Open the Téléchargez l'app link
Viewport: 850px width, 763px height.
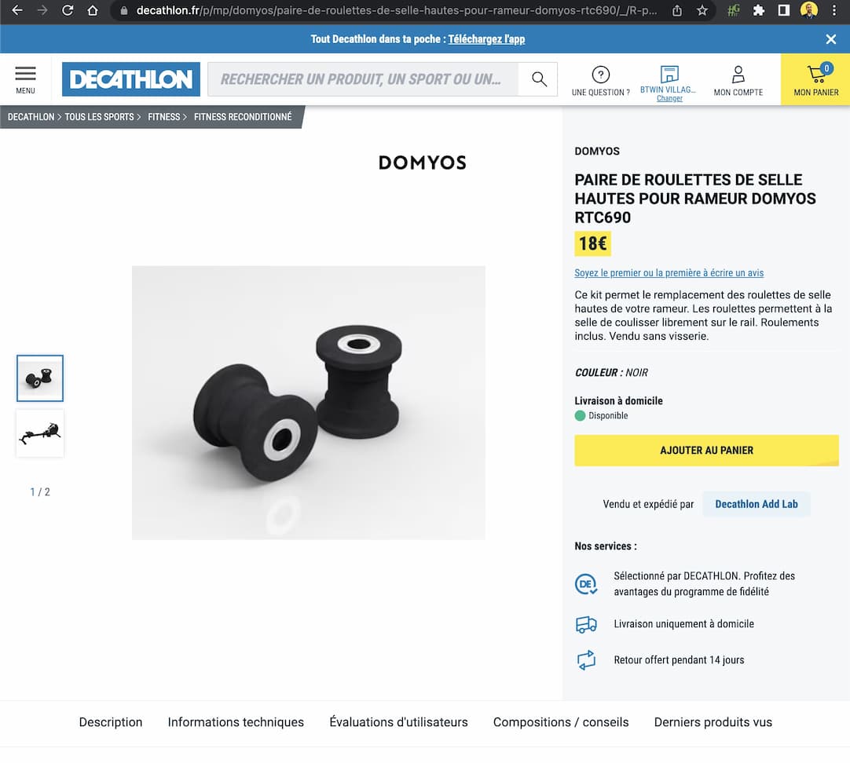pyautogui.click(x=486, y=39)
